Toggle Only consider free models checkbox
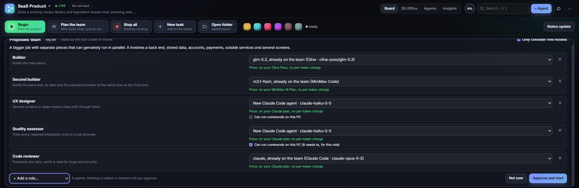Screen dimensions: 579x188 519,39
